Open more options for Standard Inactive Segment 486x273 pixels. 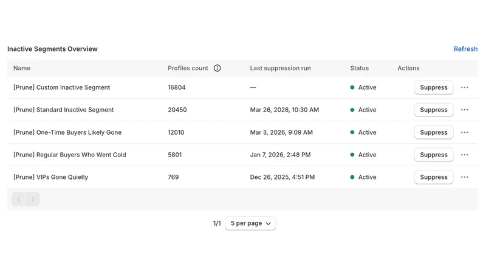[464, 110]
